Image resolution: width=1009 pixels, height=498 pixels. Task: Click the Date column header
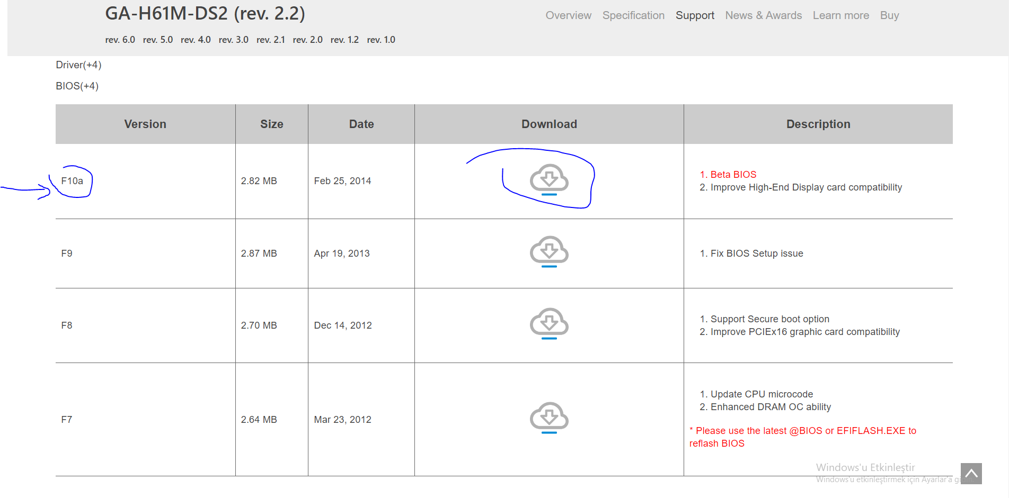click(x=361, y=124)
